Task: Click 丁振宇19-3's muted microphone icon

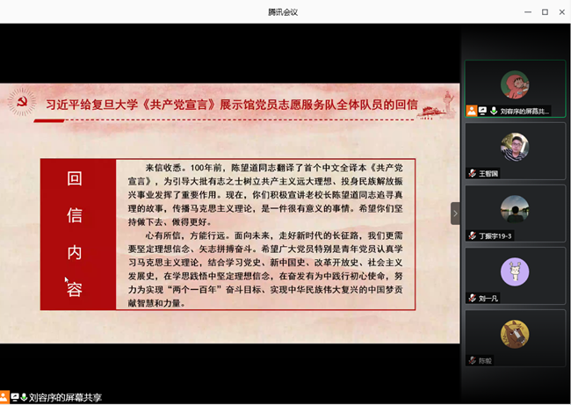Action: pos(472,235)
